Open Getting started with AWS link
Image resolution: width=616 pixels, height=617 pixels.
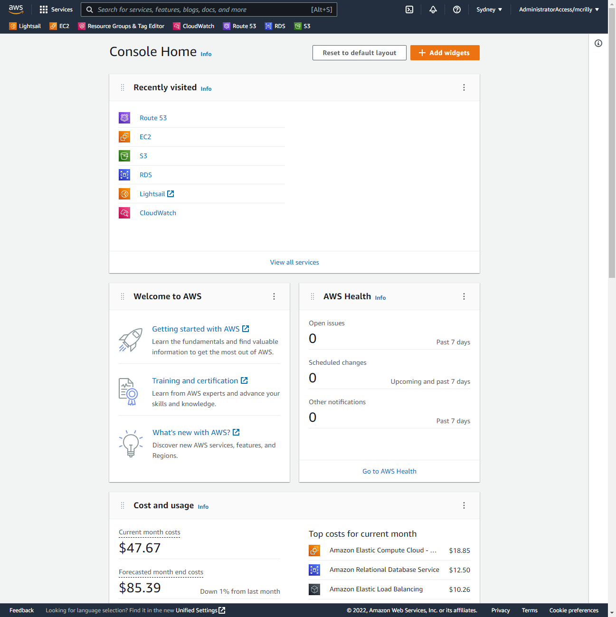point(200,329)
